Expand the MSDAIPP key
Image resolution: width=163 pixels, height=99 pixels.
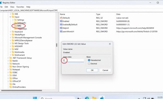click(x=10, y=46)
